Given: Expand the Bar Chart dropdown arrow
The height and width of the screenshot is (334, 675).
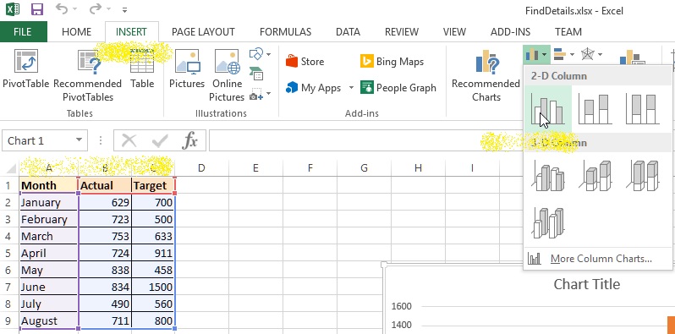Looking at the screenshot, I should [572, 55].
